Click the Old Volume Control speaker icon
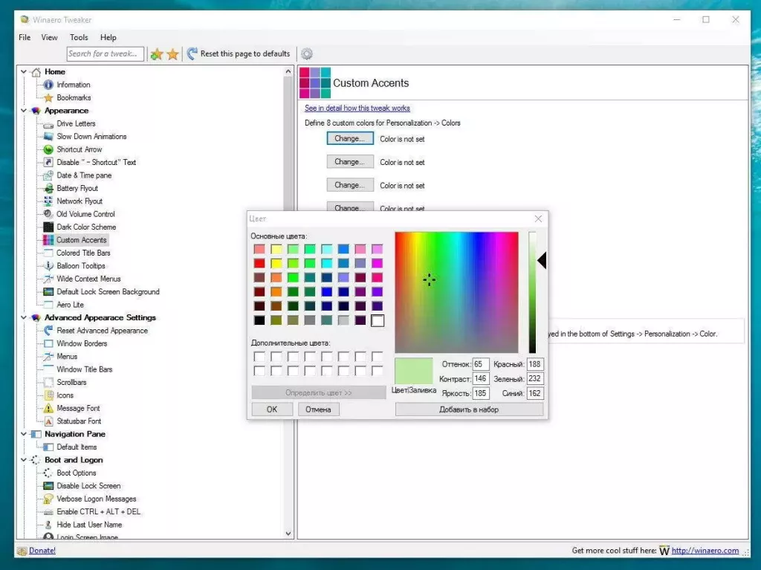 click(x=46, y=214)
